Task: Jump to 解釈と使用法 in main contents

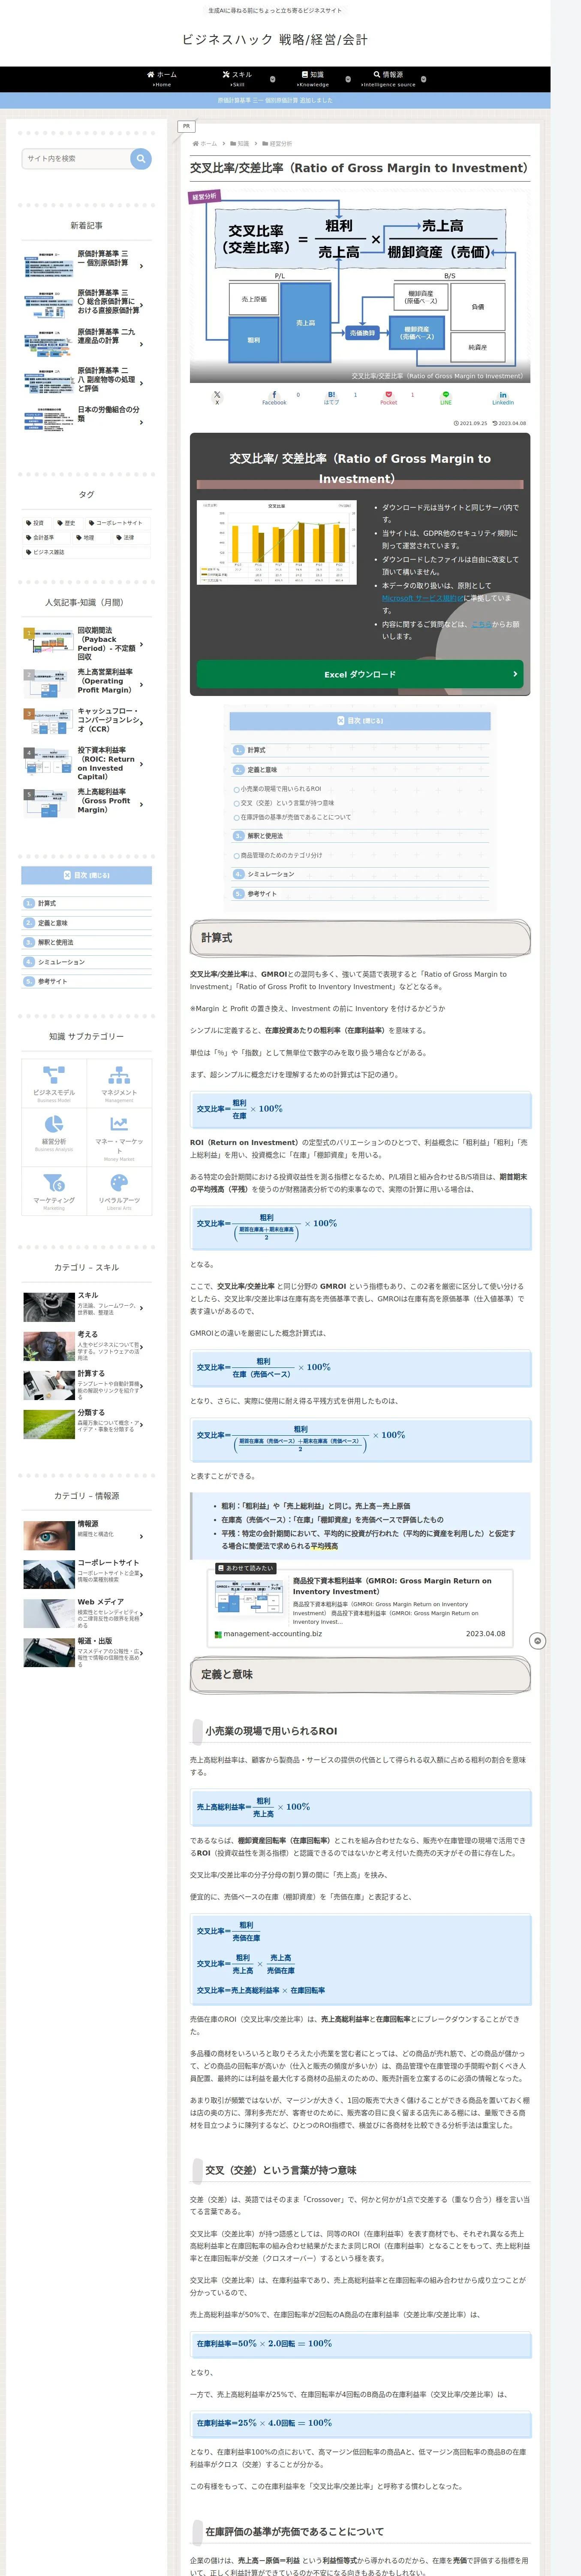Action: click(265, 836)
